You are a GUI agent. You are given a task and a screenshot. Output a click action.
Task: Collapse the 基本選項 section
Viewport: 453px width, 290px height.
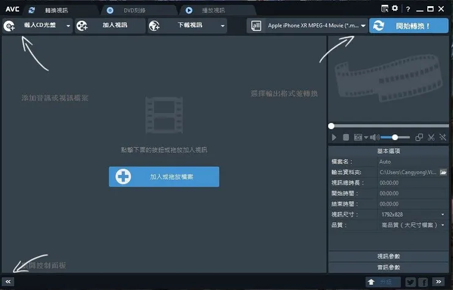[388, 151]
